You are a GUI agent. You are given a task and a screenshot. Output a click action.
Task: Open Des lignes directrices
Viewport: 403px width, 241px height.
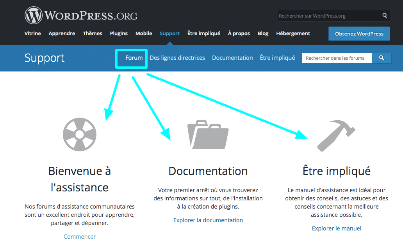pyautogui.click(x=177, y=57)
